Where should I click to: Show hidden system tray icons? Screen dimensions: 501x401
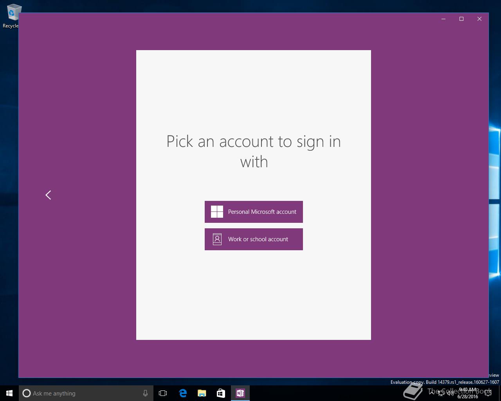[x=432, y=393]
